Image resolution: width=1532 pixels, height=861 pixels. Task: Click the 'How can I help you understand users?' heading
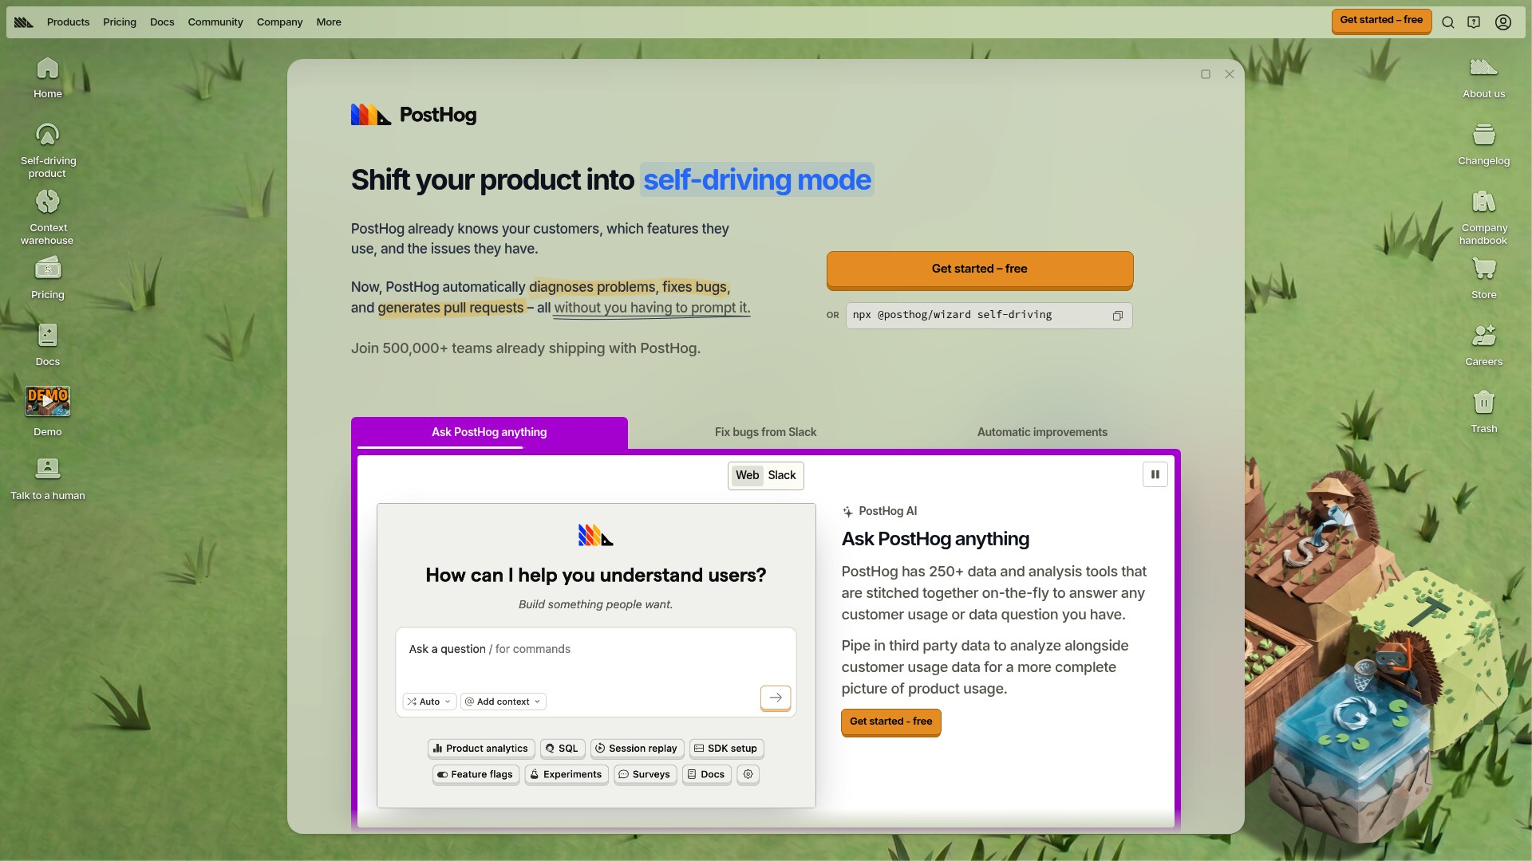(x=596, y=576)
